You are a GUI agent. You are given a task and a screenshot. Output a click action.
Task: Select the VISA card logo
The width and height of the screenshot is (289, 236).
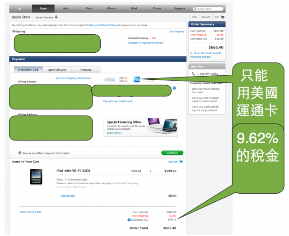pos(109,80)
